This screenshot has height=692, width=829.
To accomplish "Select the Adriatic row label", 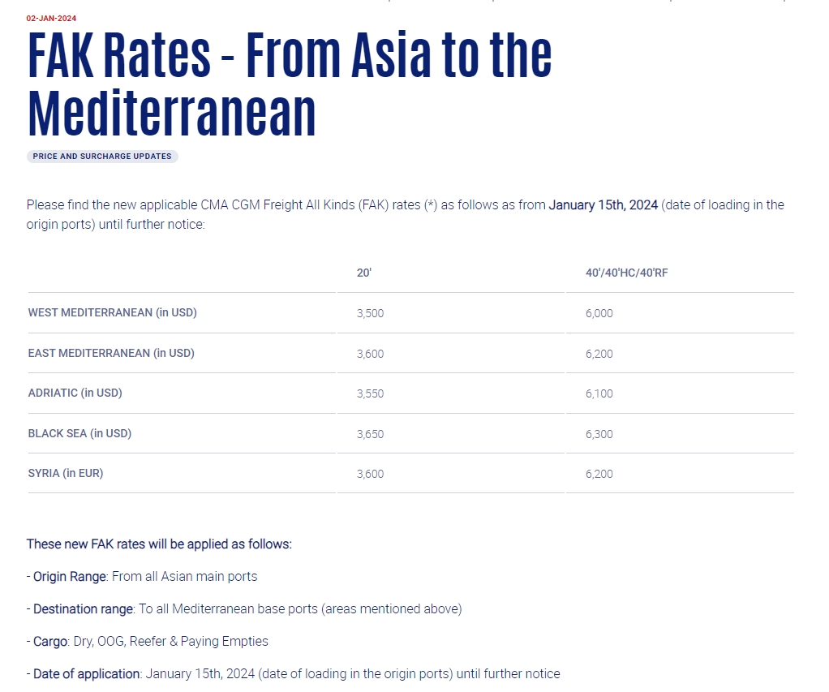I will pyautogui.click(x=75, y=393).
